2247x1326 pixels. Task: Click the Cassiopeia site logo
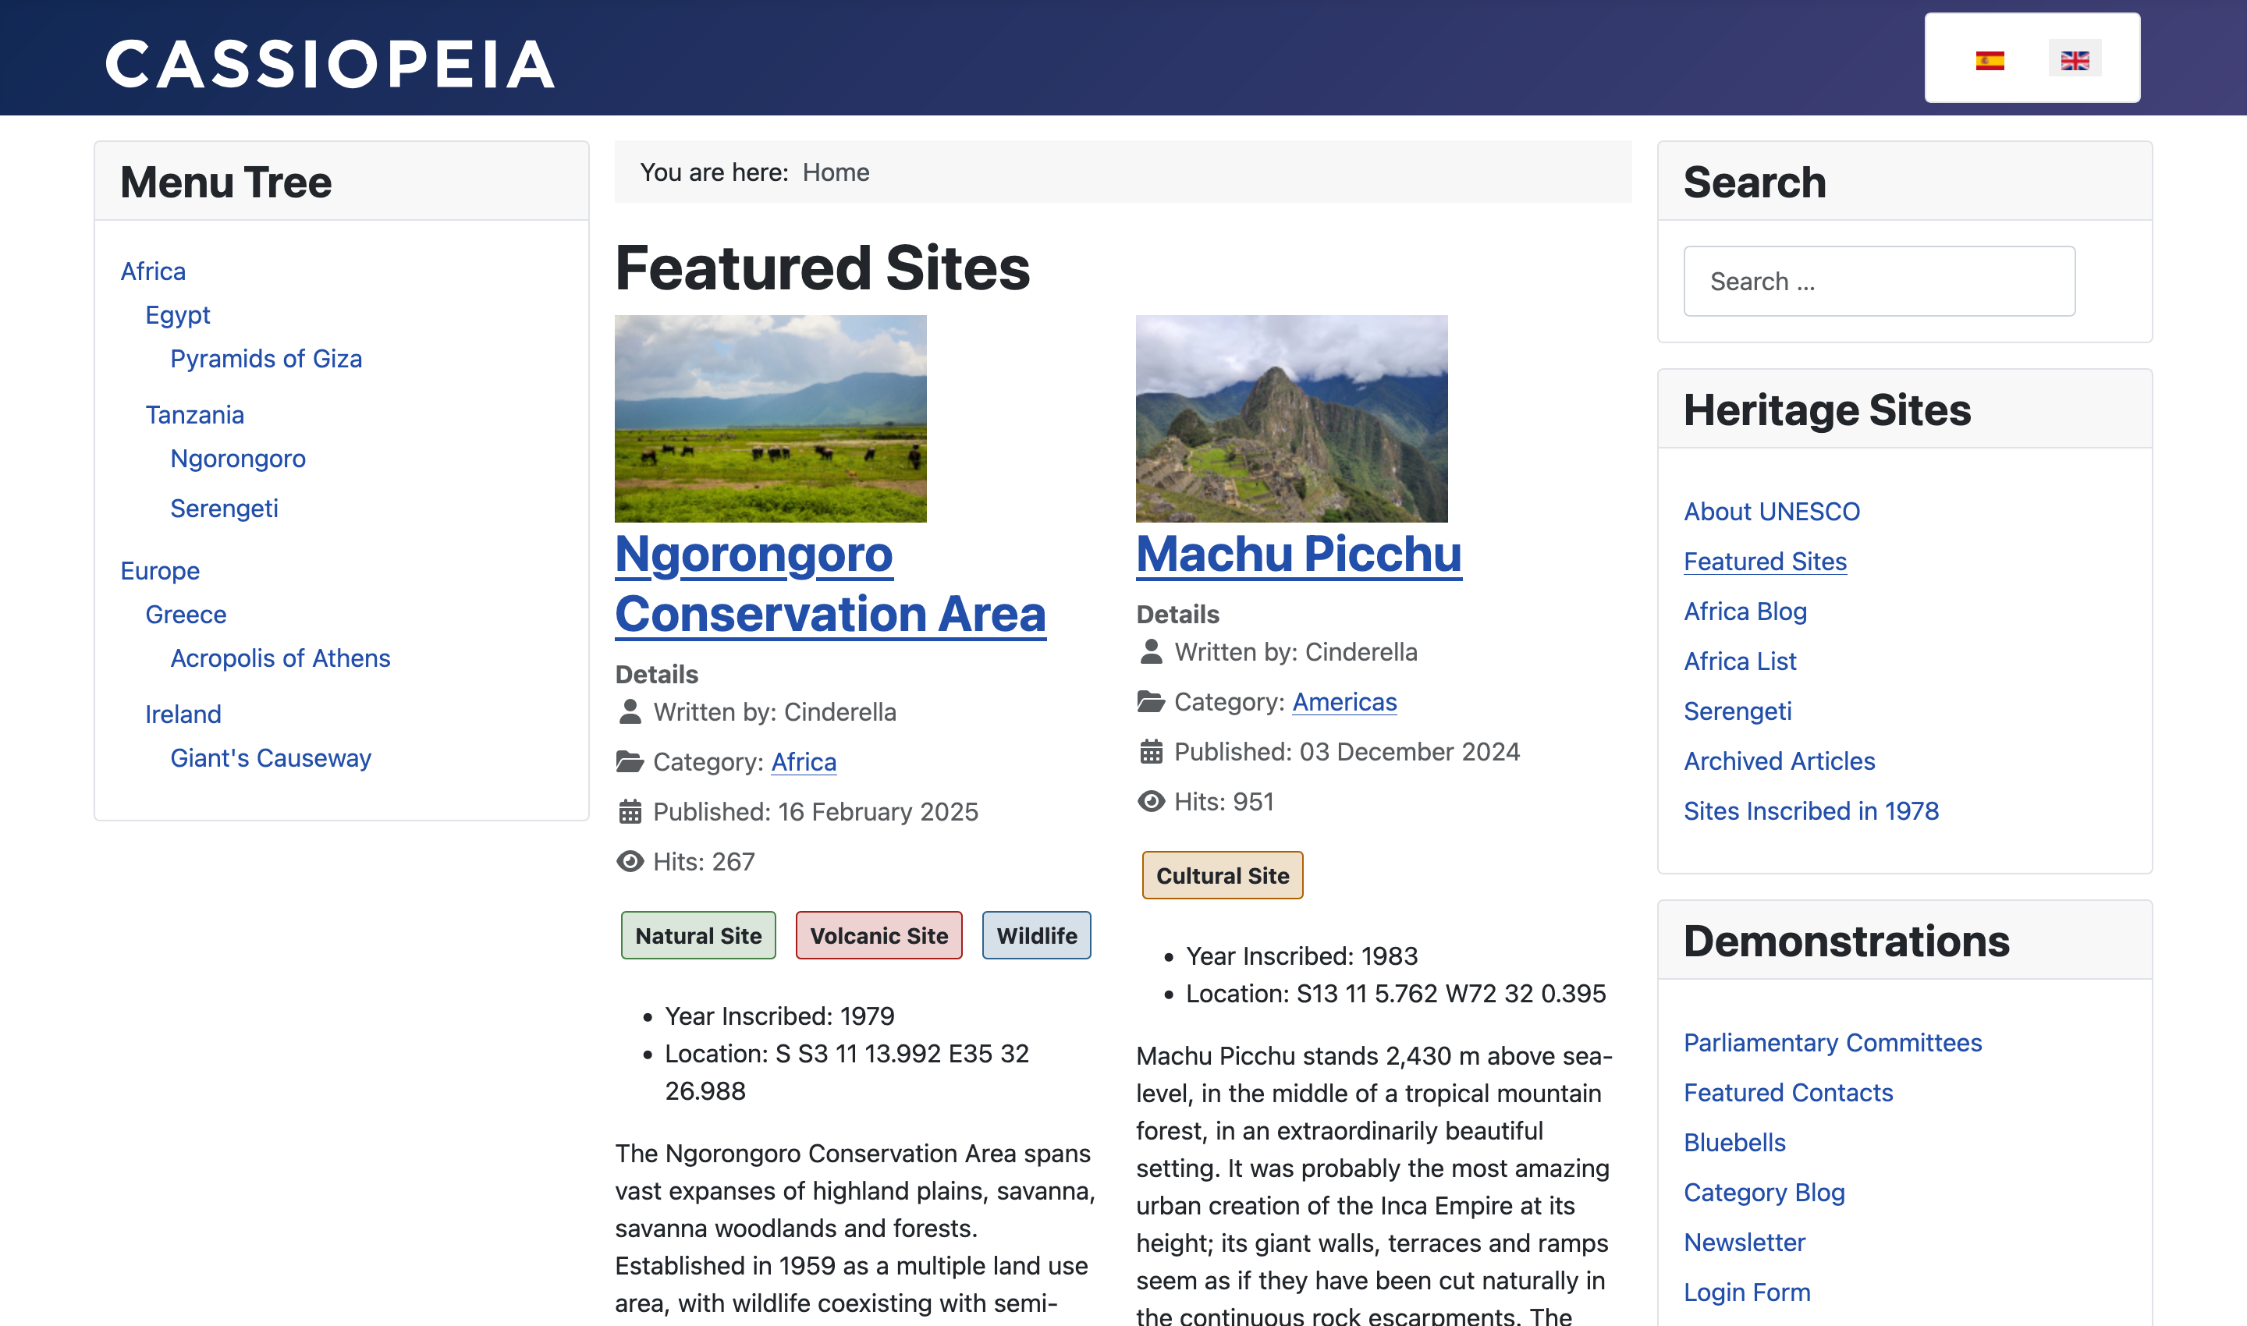click(x=330, y=63)
